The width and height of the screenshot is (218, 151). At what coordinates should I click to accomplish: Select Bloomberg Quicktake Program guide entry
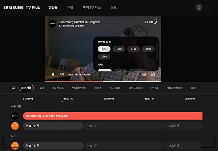pyautogui.click(x=113, y=116)
